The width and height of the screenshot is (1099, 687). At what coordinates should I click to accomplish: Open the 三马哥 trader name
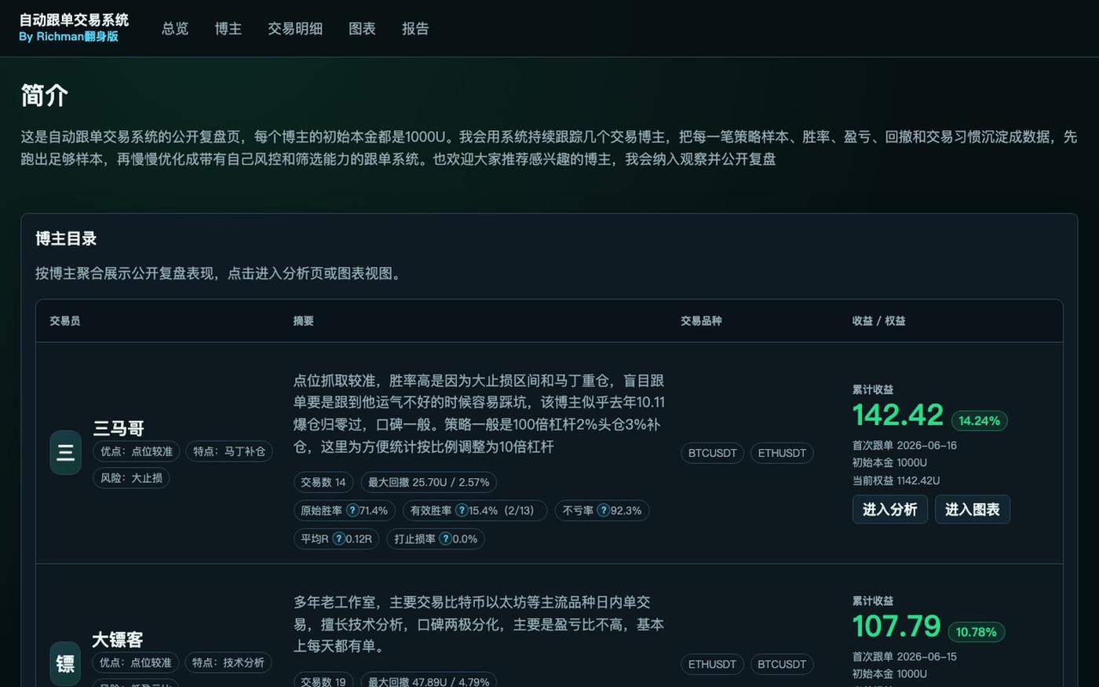(x=119, y=428)
